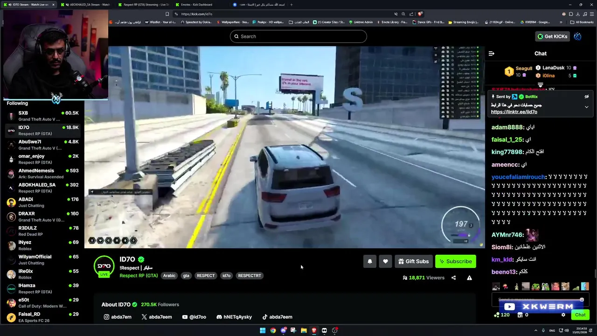Click the gta tag
597x336 pixels.
(x=186, y=275)
